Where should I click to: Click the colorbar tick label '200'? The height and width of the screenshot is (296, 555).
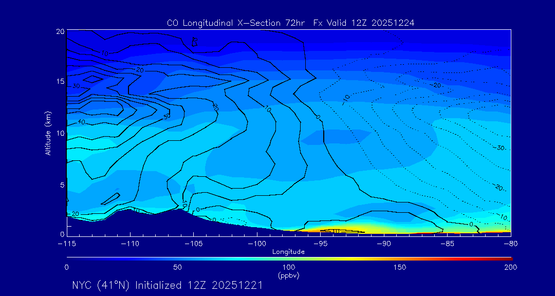point(510,267)
